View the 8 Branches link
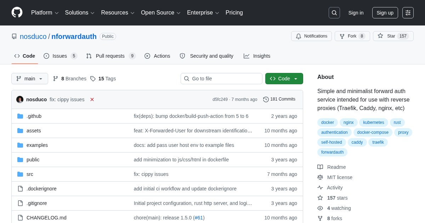The width and height of the screenshot is (425, 223). point(70,79)
